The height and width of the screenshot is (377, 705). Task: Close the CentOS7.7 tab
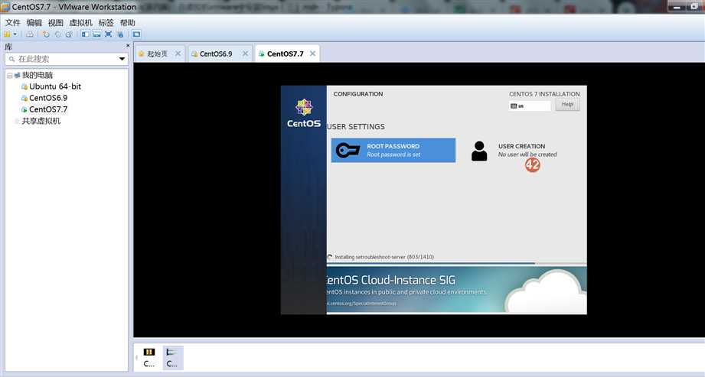312,54
